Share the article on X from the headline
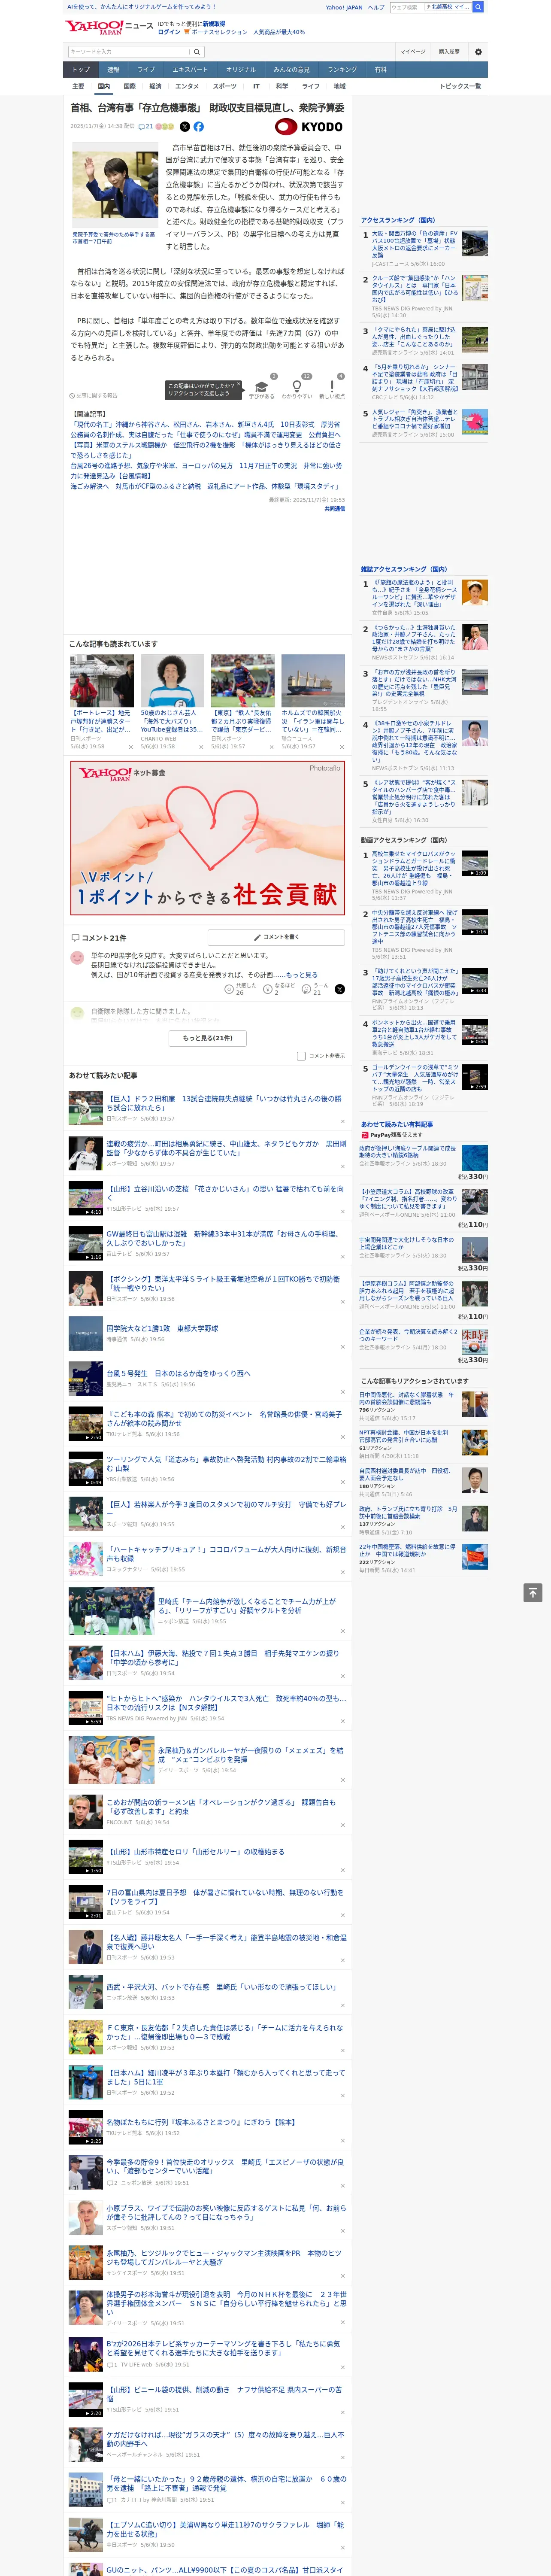The width and height of the screenshot is (551, 2576). click(184, 127)
